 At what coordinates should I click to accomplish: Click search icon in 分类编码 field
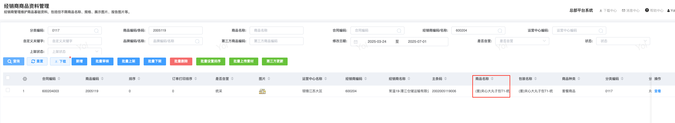tap(96, 31)
